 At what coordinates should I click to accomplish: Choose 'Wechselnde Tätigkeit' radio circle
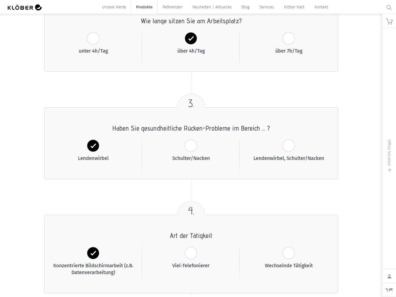tap(289, 253)
